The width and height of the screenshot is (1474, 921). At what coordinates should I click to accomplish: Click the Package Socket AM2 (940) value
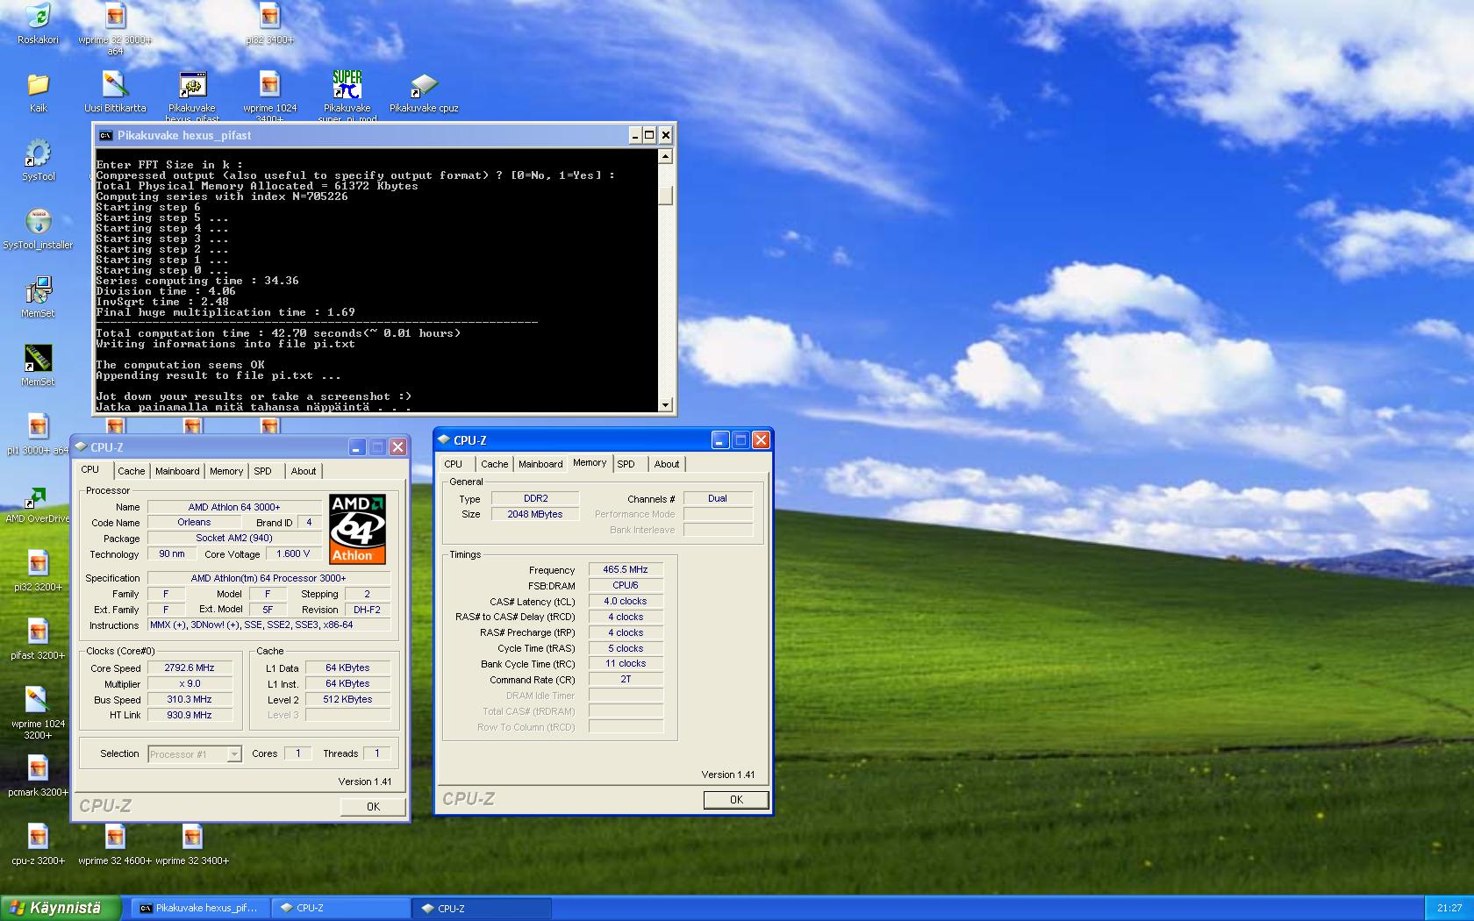[234, 538]
